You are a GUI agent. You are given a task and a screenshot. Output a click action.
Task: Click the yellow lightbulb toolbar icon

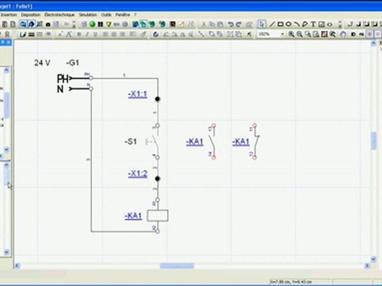pos(108,24)
